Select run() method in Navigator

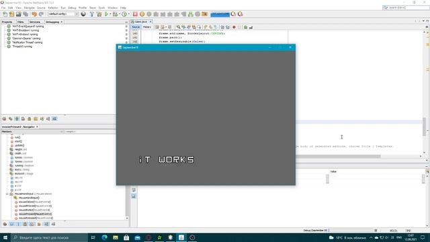(17, 137)
